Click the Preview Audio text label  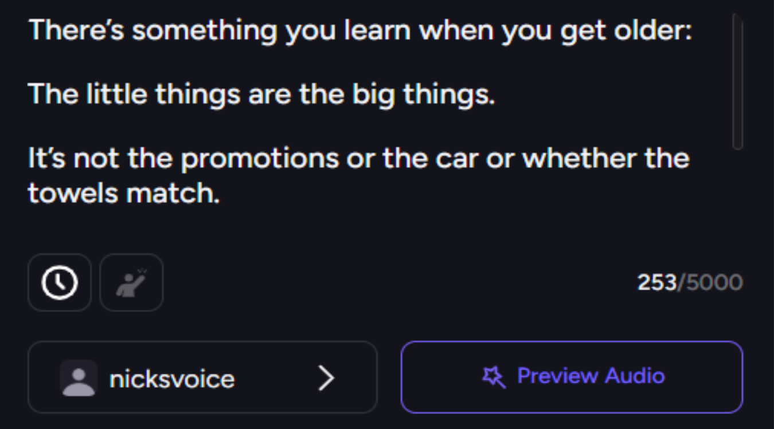point(591,376)
